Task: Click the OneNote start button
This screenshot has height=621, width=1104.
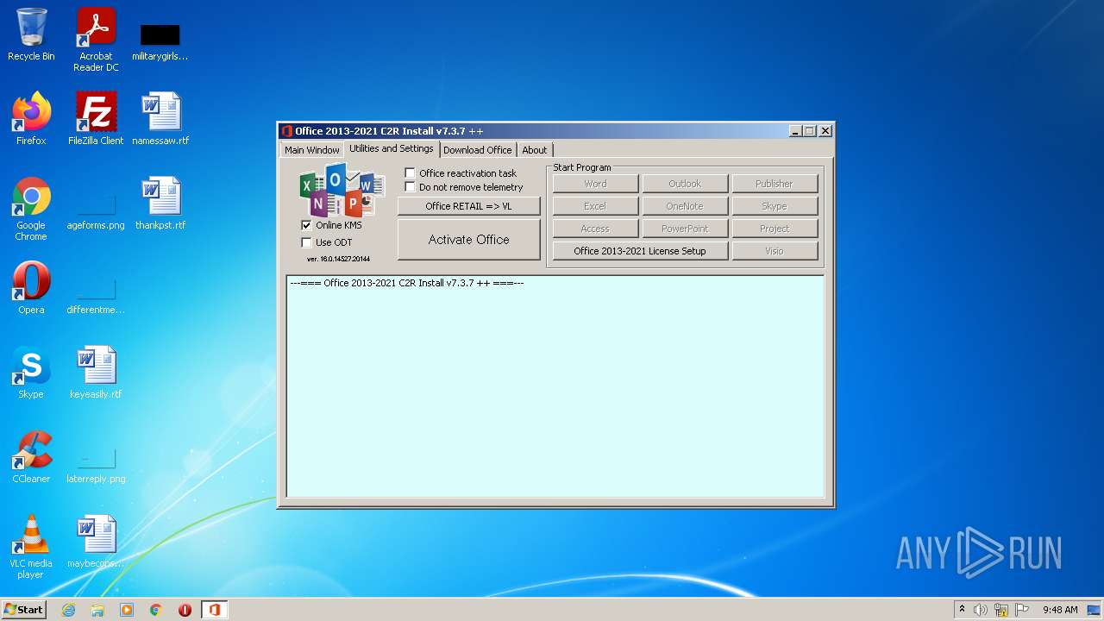Action: [x=685, y=206]
